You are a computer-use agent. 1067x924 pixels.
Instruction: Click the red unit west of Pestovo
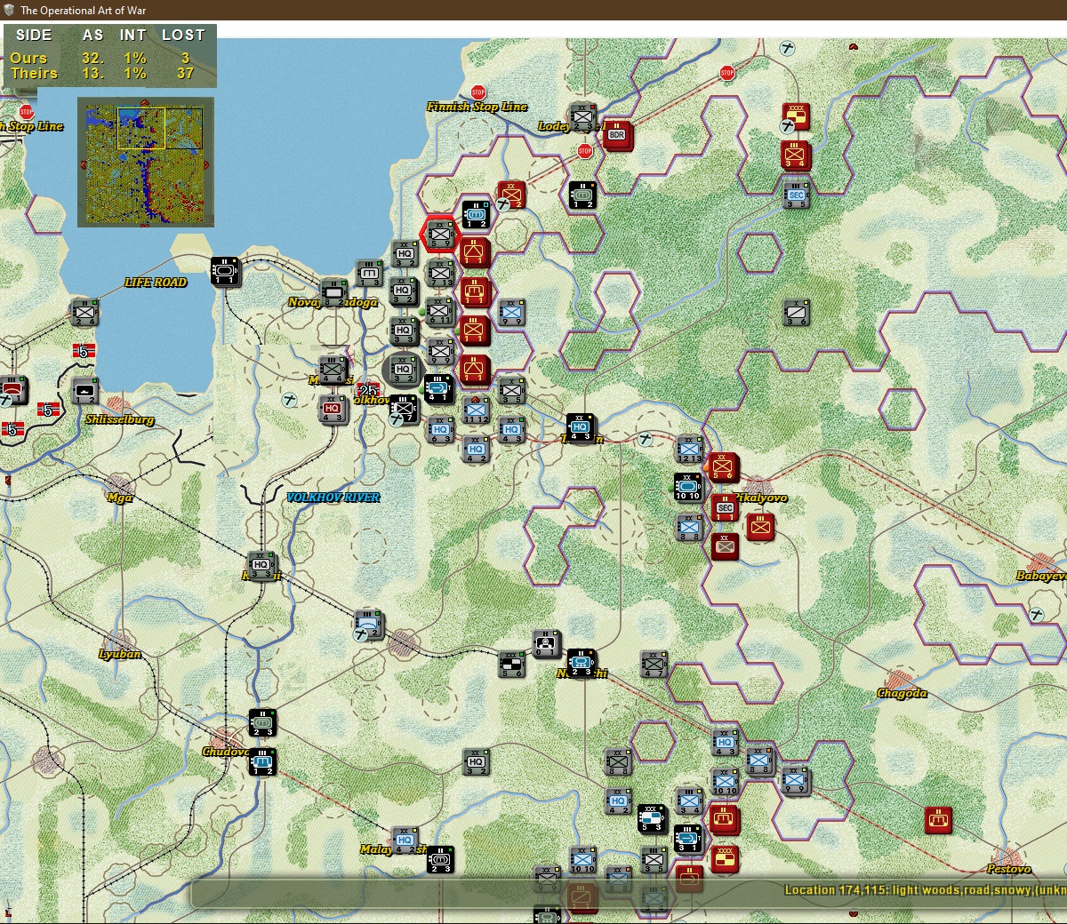click(938, 819)
